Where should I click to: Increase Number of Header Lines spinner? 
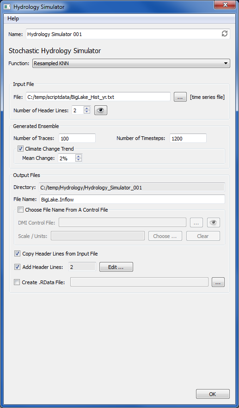click(x=87, y=108)
